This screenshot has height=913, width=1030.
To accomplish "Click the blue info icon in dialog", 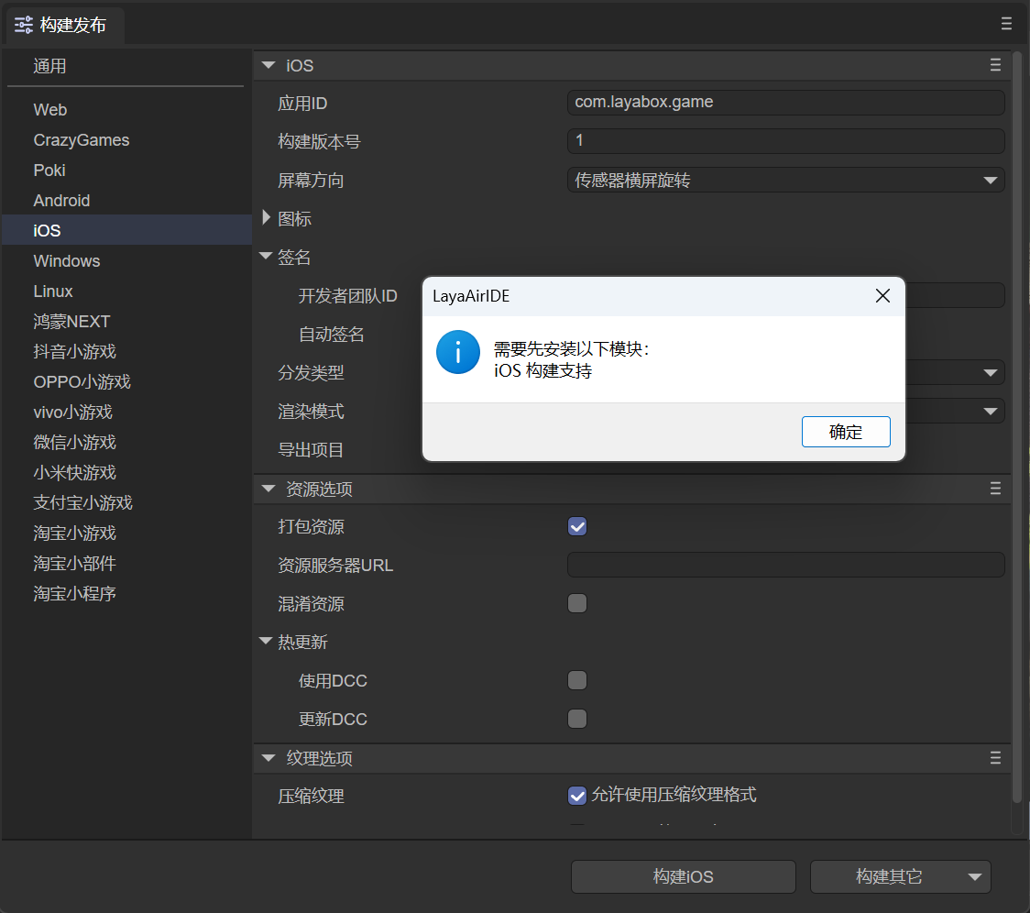I will click(458, 352).
